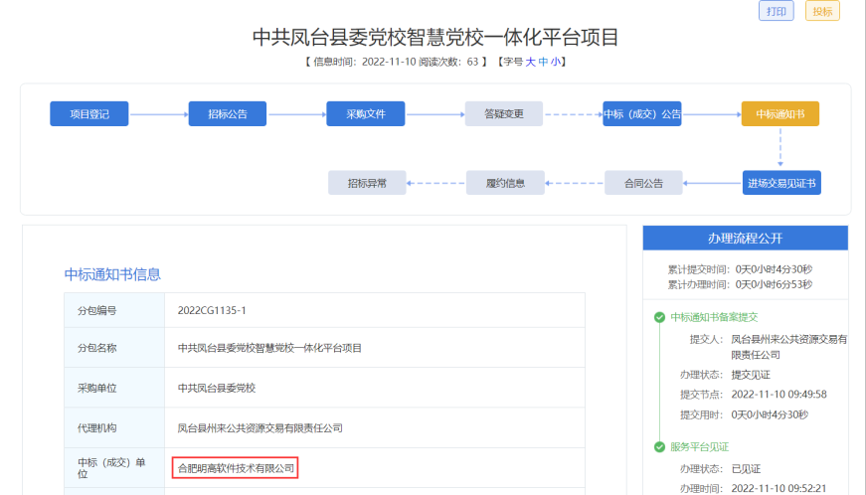Click the 办理状态 value 已见证
Viewport: 866px width, 495px height.
(746, 469)
